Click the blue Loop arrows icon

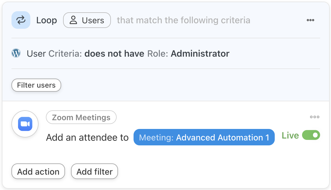click(x=21, y=20)
